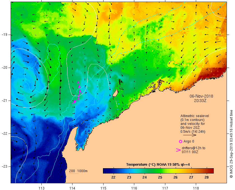Click colorbar at the 22 degree dark blue
This screenshot has height=190, width=235.
click(x=114, y=171)
